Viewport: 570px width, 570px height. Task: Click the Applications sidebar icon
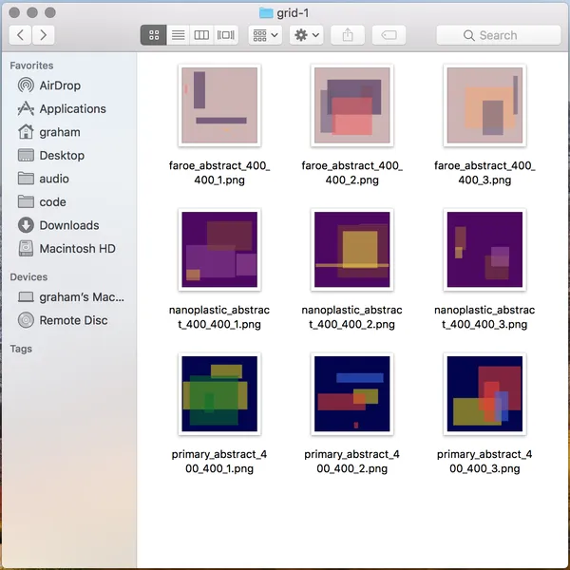coord(26,108)
